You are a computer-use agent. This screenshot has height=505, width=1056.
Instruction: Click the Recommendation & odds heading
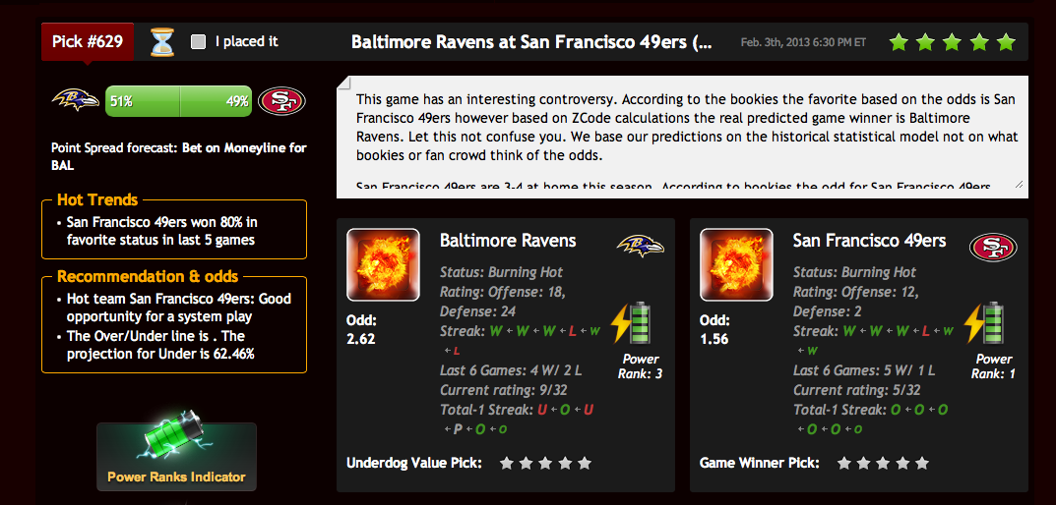click(x=147, y=276)
